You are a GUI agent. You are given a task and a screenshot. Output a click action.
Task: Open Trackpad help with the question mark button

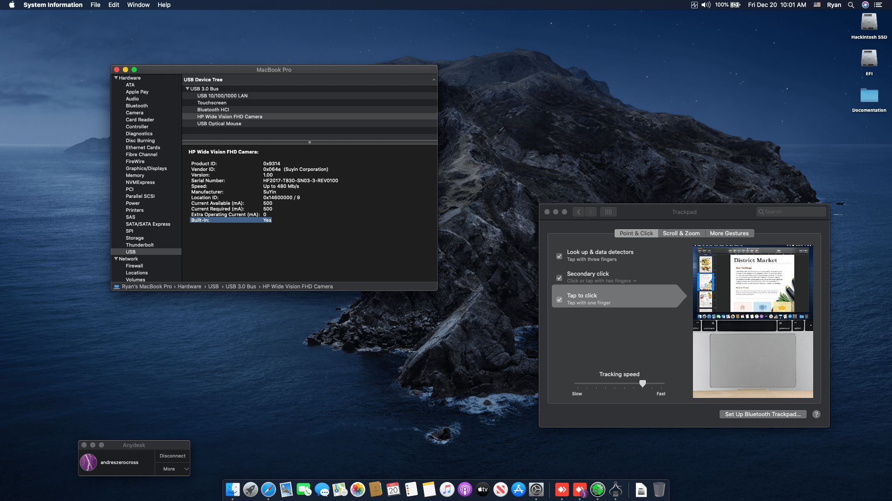pos(817,414)
